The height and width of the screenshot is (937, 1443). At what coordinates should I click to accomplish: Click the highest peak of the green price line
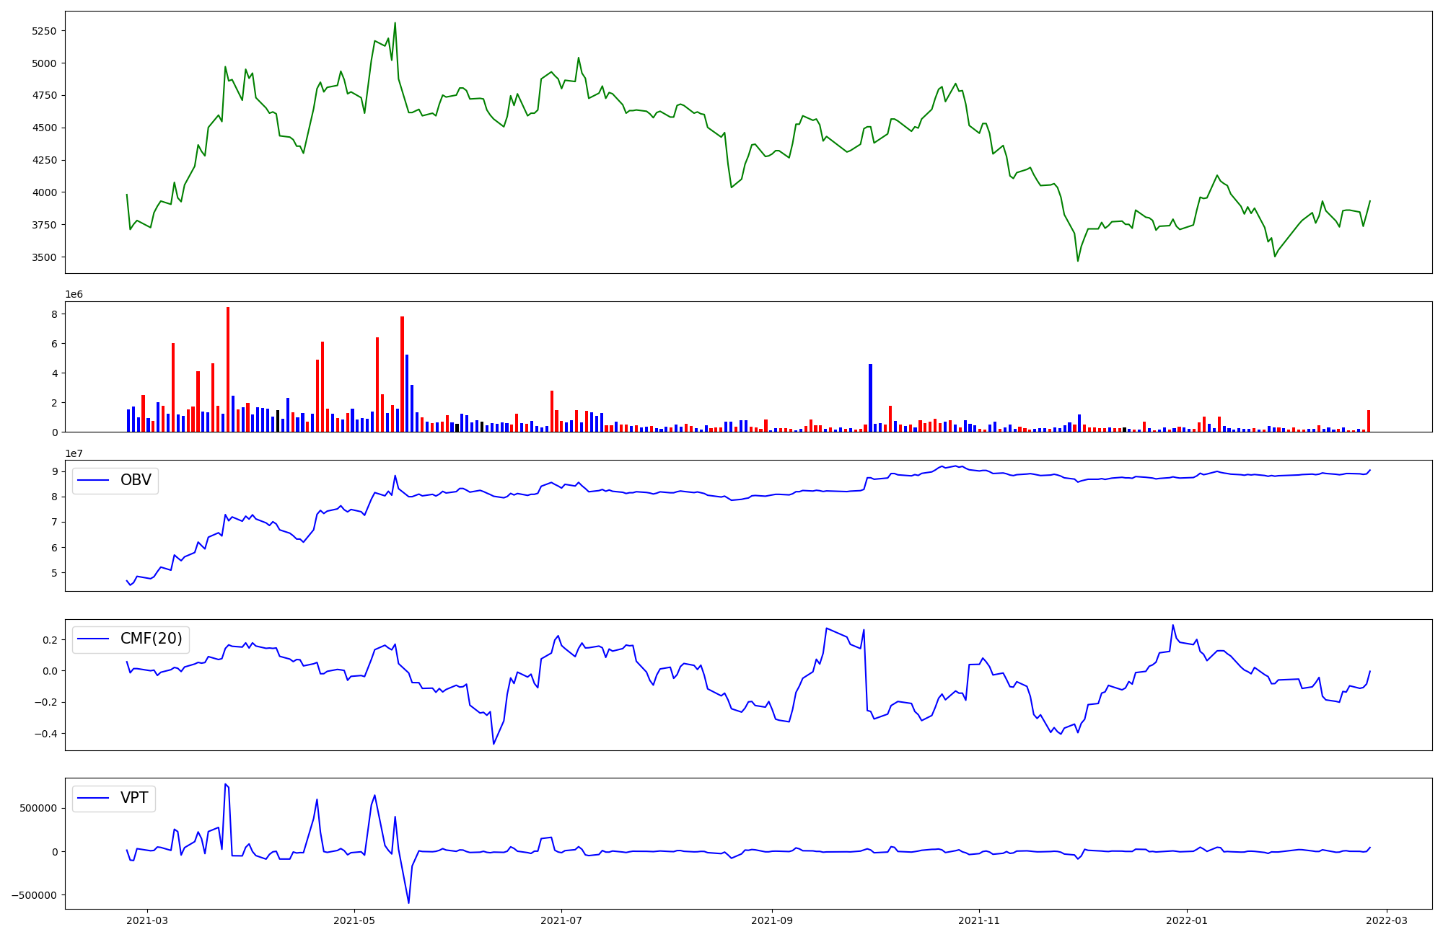click(395, 24)
